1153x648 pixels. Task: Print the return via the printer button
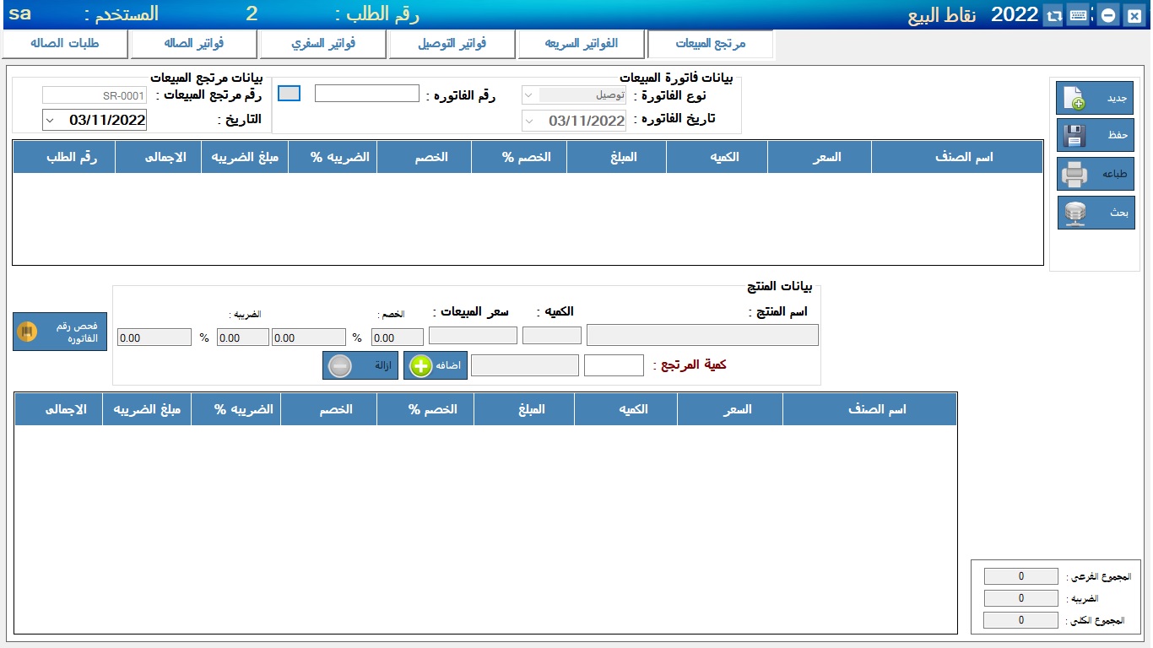click(1095, 174)
